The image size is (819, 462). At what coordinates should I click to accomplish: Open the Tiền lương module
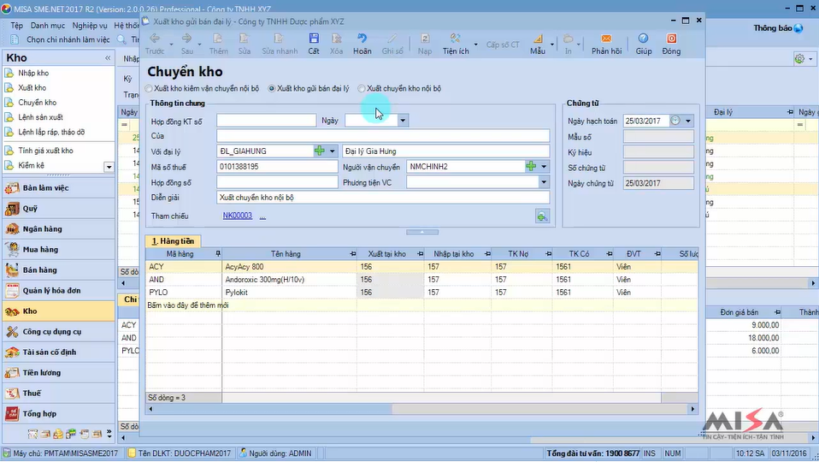pyautogui.click(x=58, y=373)
